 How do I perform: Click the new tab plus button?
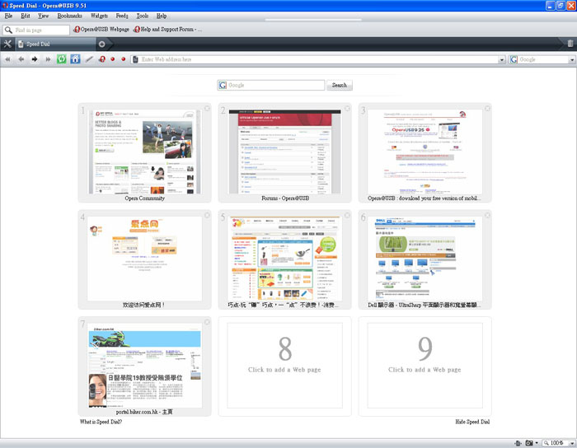point(102,44)
